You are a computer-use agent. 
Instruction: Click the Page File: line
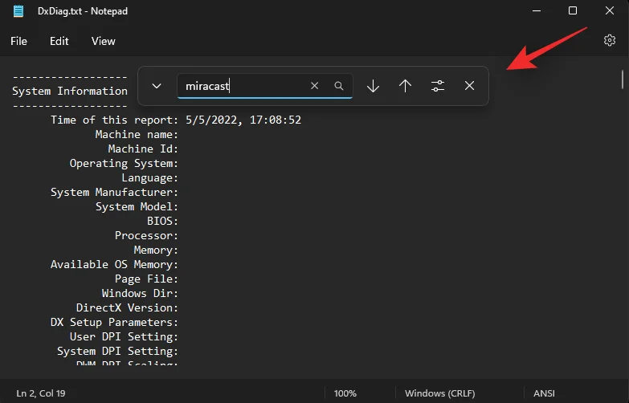(x=146, y=279)
